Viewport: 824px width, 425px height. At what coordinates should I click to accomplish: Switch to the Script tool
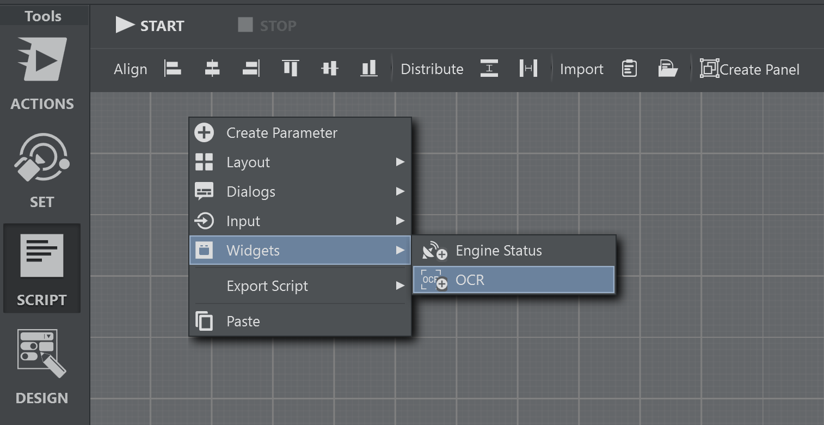pyautogui.click(x=42, y=269)
